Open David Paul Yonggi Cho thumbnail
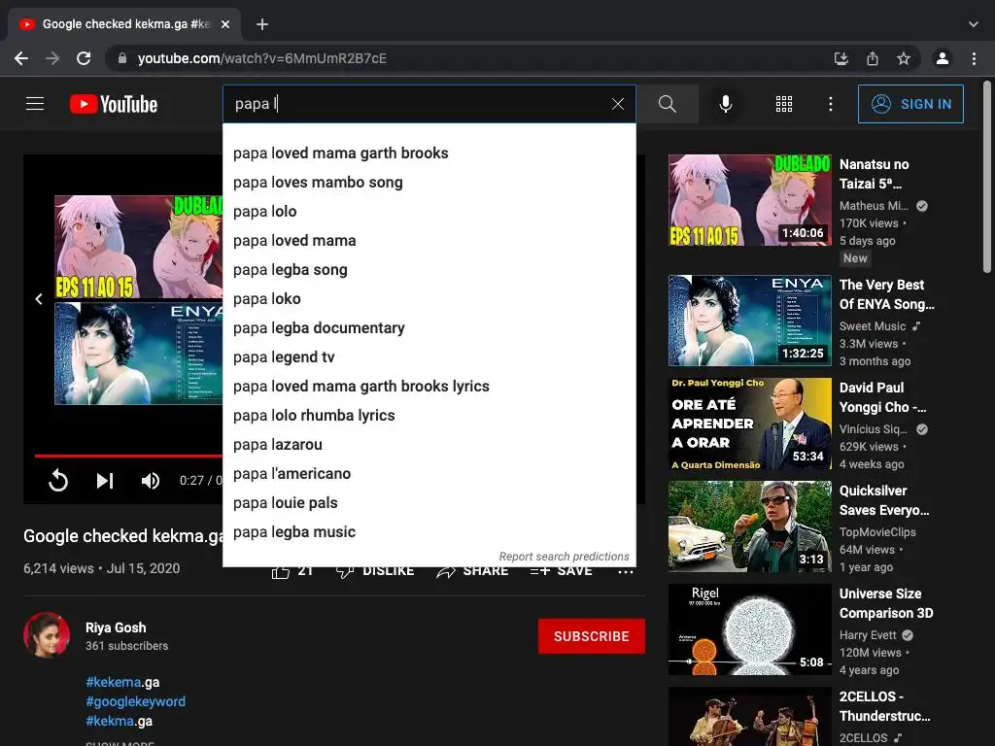 click(749, 424)
